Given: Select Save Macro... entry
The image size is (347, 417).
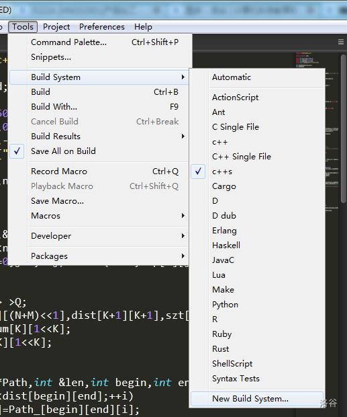Looking at the screenshot, I should click(99, 201).
